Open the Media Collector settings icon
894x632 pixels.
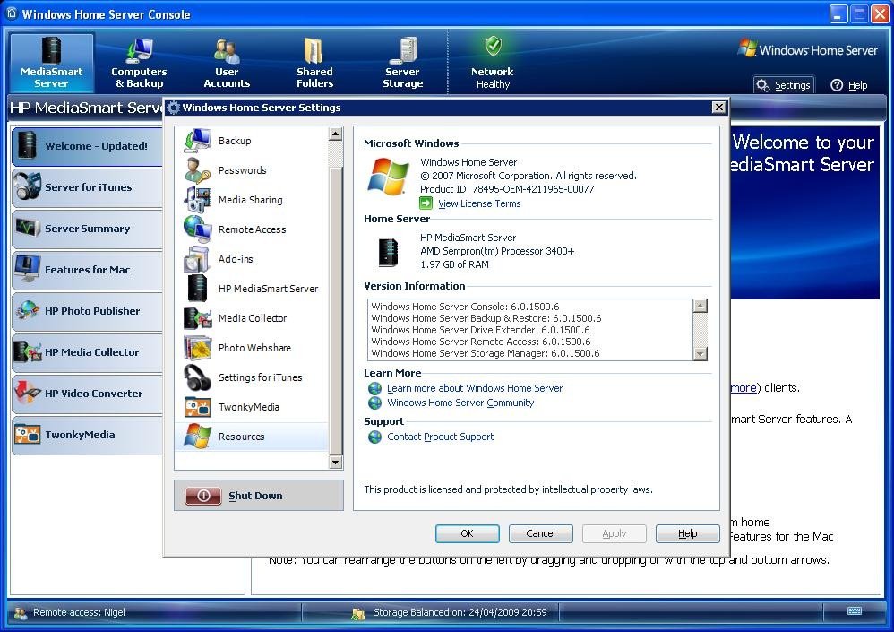coord(197,318)
